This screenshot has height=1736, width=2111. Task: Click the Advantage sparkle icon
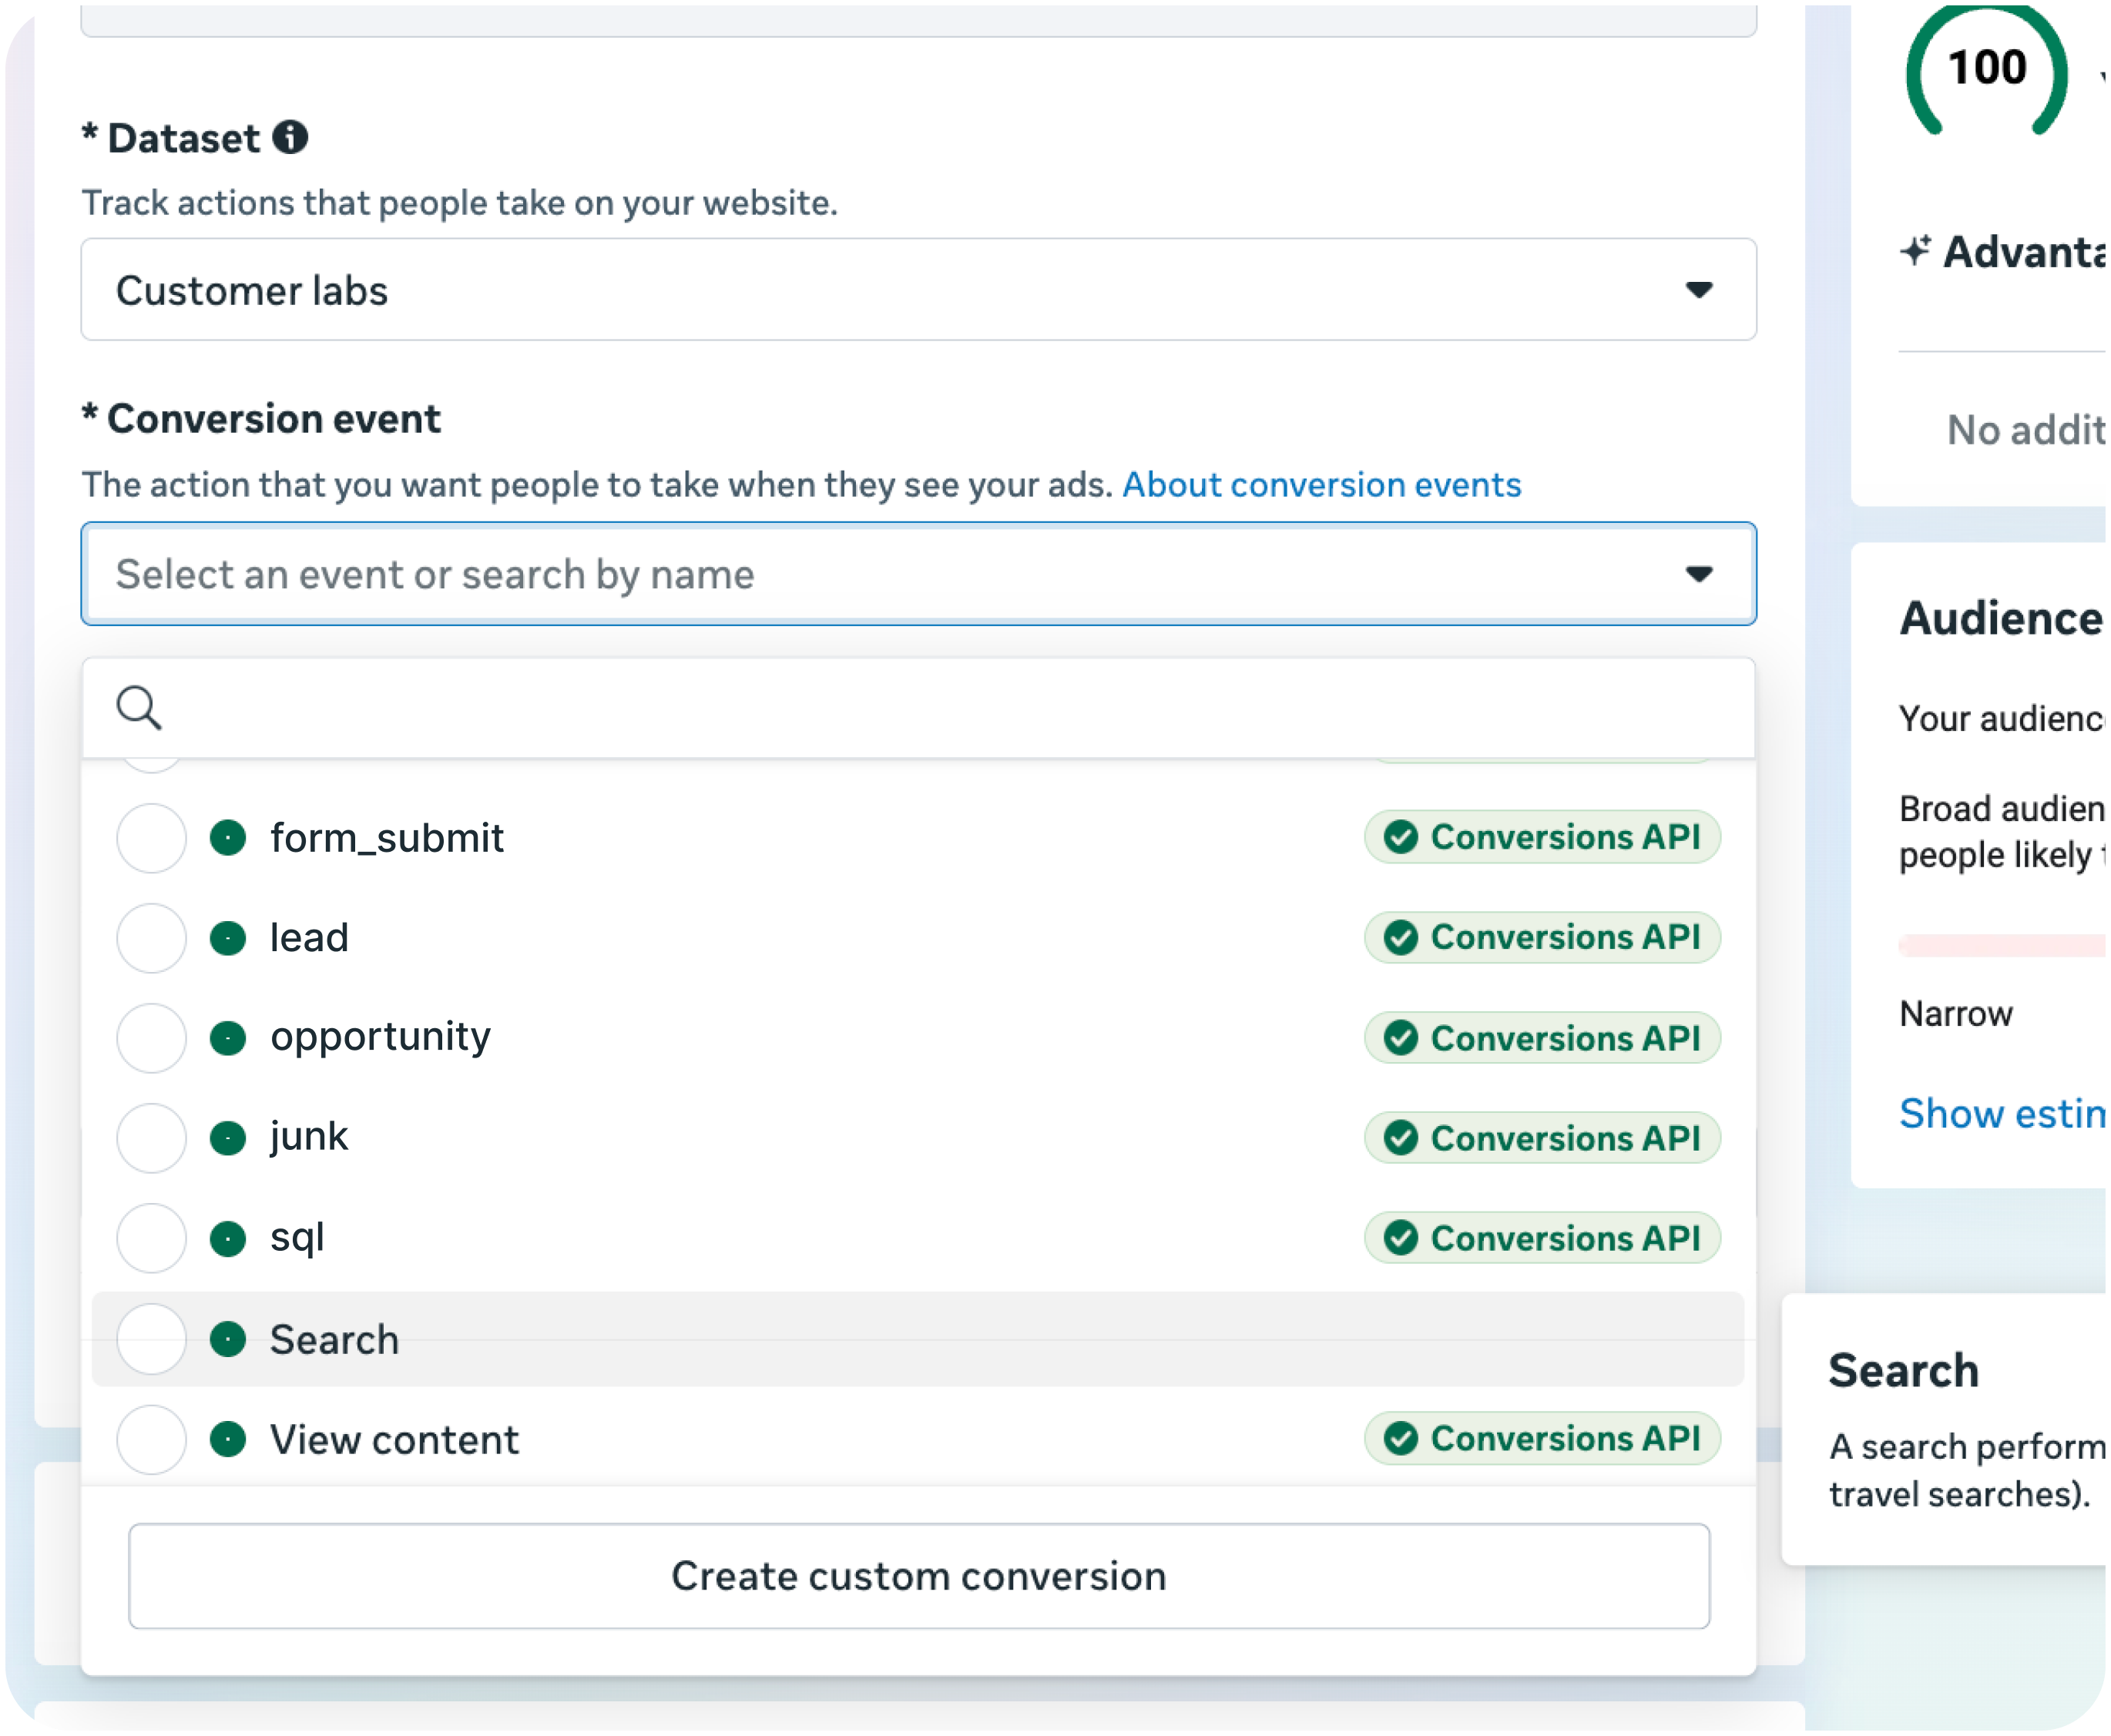1915,250
